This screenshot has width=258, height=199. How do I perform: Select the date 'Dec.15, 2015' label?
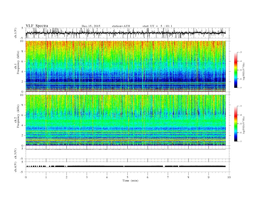pyautogui.click(x=91, y=26)
